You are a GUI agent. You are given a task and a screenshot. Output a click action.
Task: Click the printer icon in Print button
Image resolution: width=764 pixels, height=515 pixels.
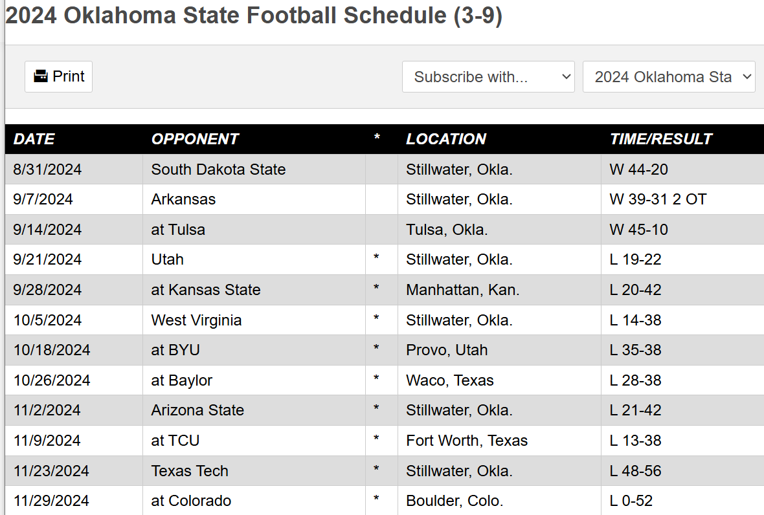pyautogui.click(x=41, y=76)
